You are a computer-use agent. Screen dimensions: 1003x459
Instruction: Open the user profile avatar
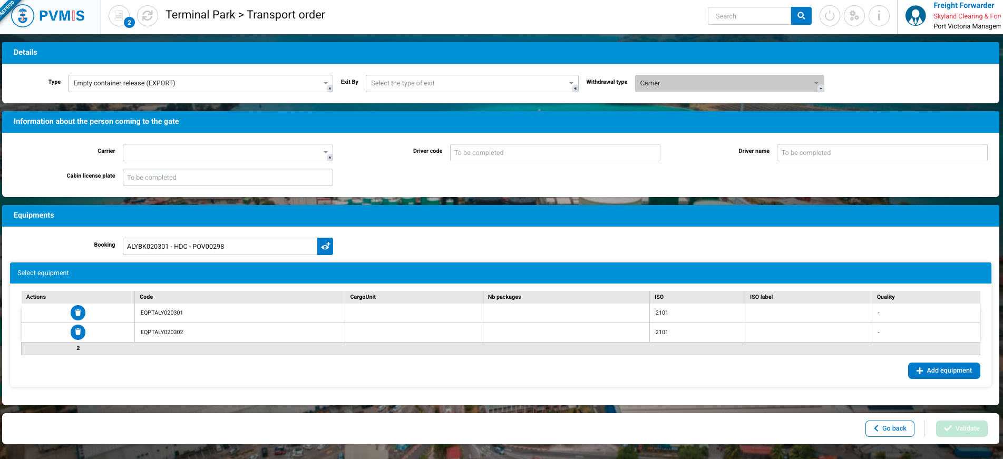[915, 16]
